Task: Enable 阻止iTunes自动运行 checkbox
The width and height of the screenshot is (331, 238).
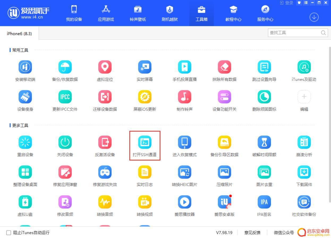Action: click(9, 233)
